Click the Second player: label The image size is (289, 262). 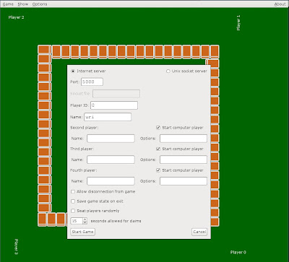[85, 128]
